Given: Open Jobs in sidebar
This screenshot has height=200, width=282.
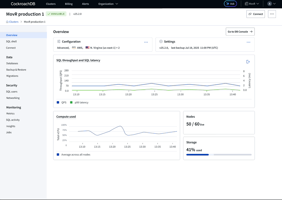Looking at the screenshot, I should [x=9, y=132].
